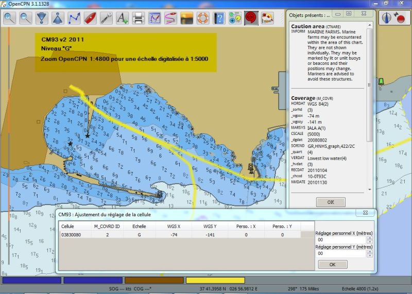The width and height of the screenshot is (412, 294).
Task: Click the Zoom In magnifier icon
Action: click(9, 18)
